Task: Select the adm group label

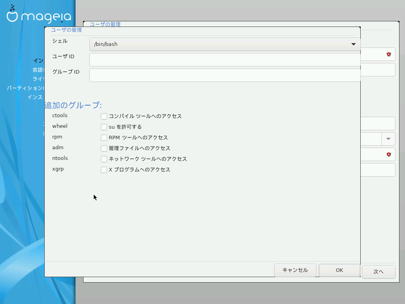Action: pos(58,147)
